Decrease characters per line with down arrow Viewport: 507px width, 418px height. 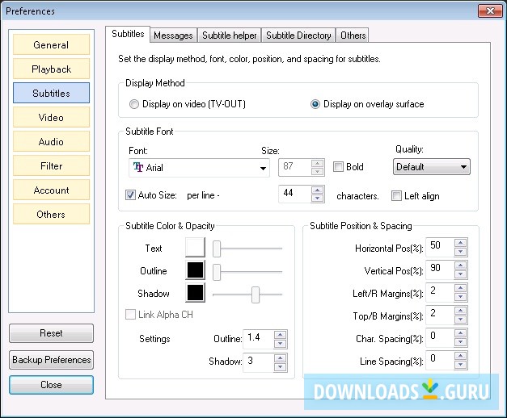tap(318, 199)
